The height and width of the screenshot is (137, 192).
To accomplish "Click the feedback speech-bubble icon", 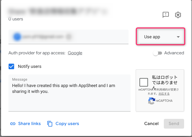I will (166, 15).
